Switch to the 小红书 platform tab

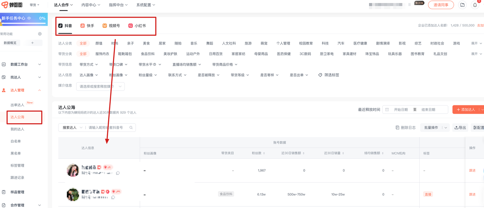click(x=137, y=26)
